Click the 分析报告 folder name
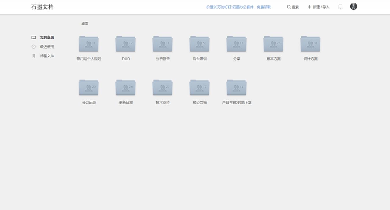The width and height of the screenshot is (390, 210). 163,59
